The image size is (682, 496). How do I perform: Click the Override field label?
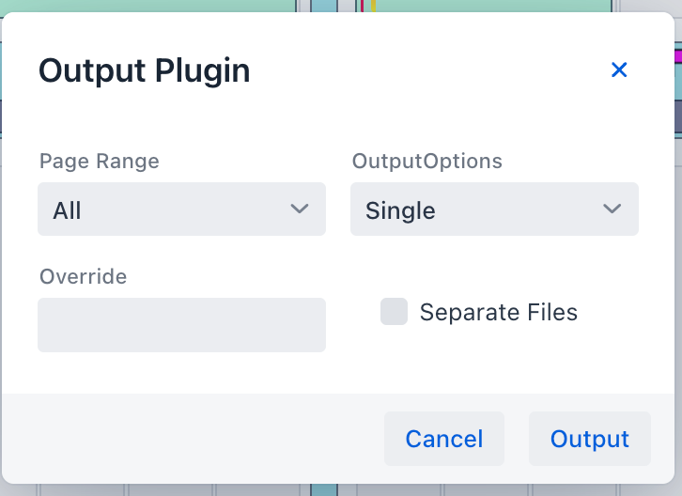coord(83,276)
